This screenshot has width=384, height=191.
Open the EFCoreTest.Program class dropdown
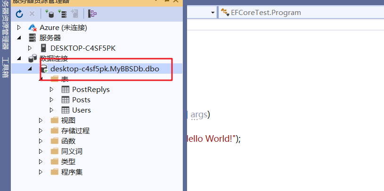coord(301,13)
